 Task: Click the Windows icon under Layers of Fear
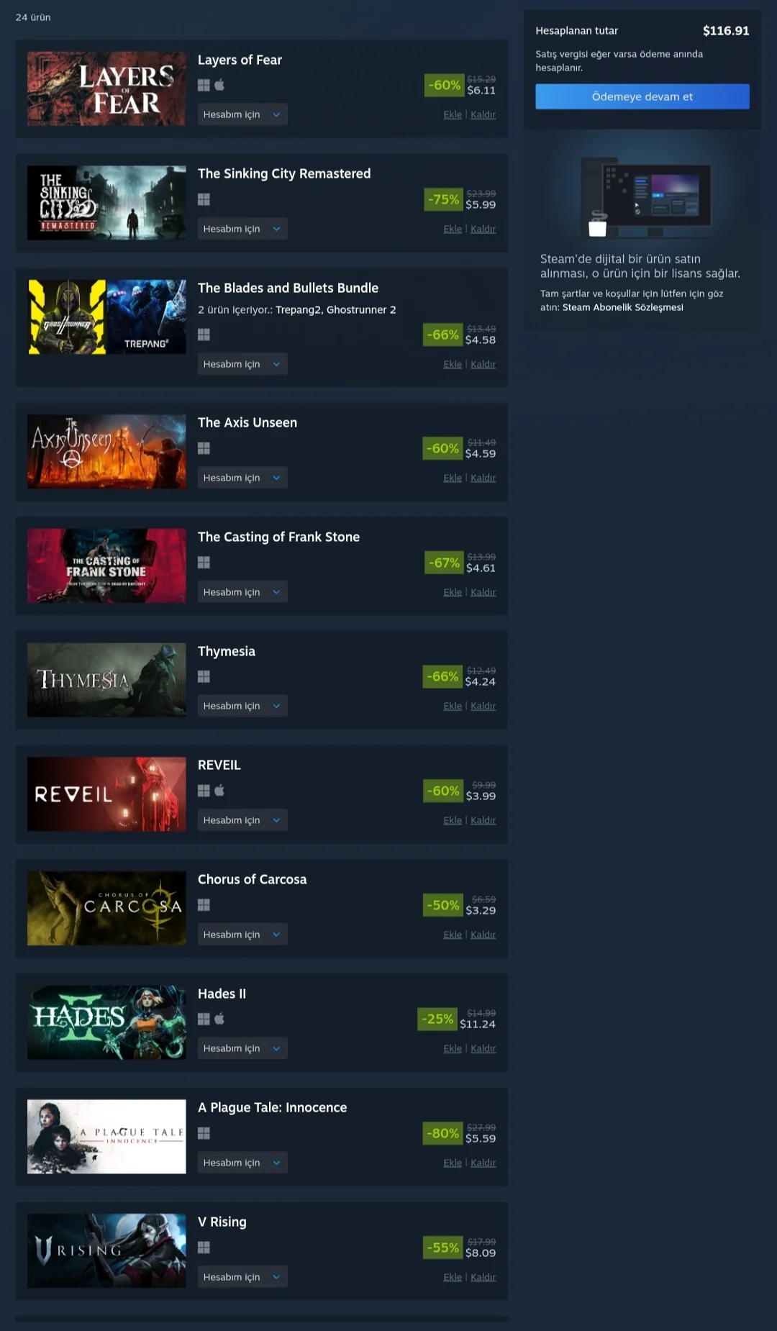204,85
